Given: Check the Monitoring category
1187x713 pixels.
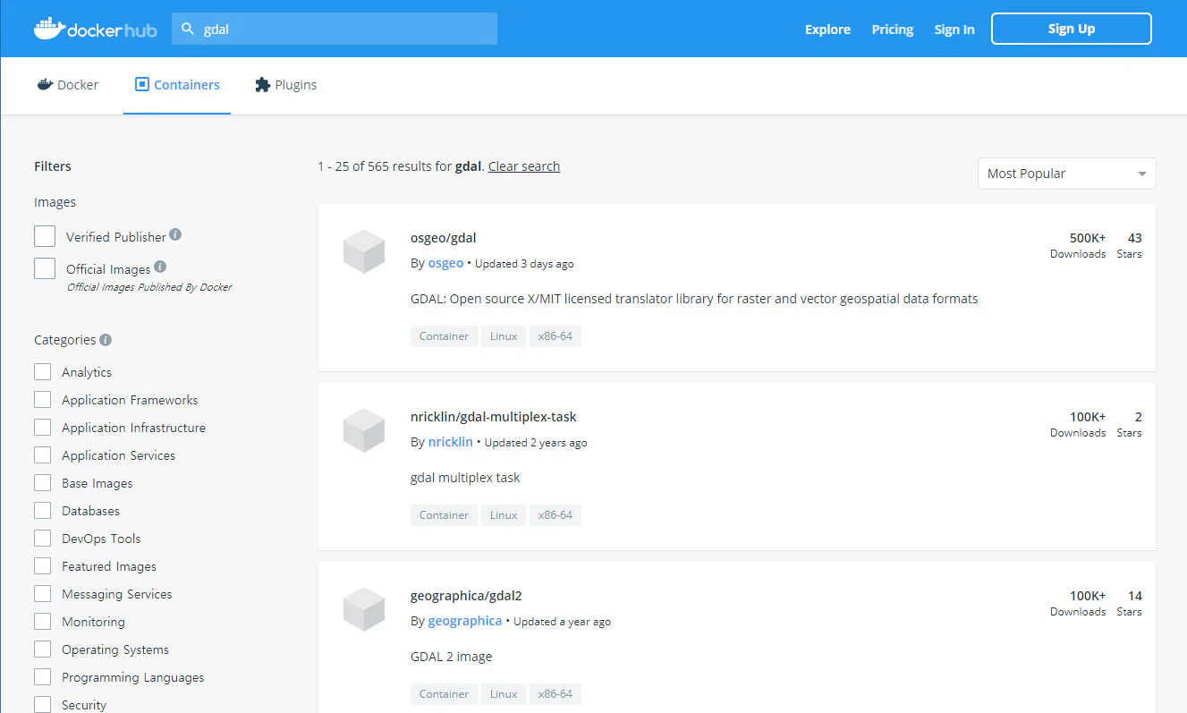Looking at the screenshot, I should [42, 622].
